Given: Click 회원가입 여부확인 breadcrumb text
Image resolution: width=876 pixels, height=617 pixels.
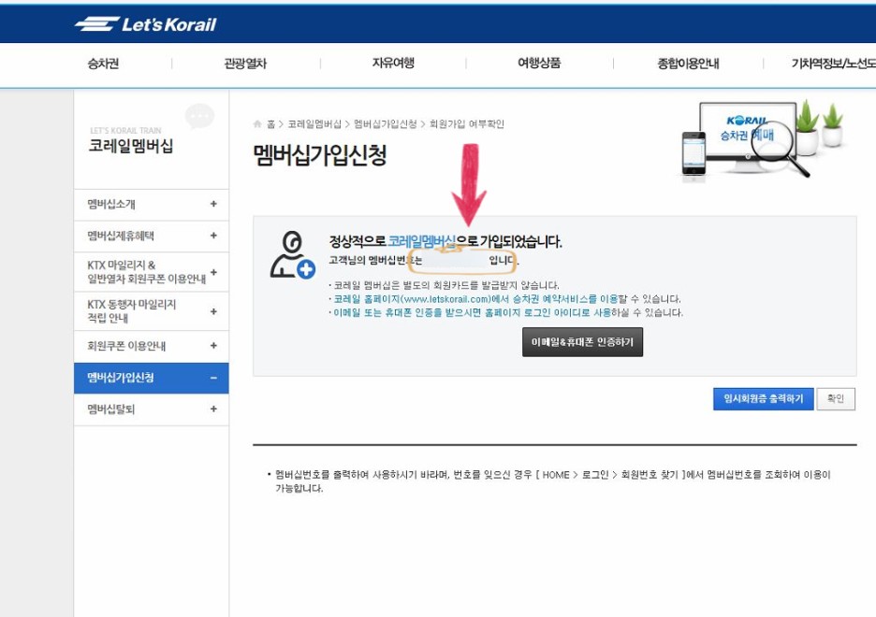Looking at the screenshot, I should (466, 123).
